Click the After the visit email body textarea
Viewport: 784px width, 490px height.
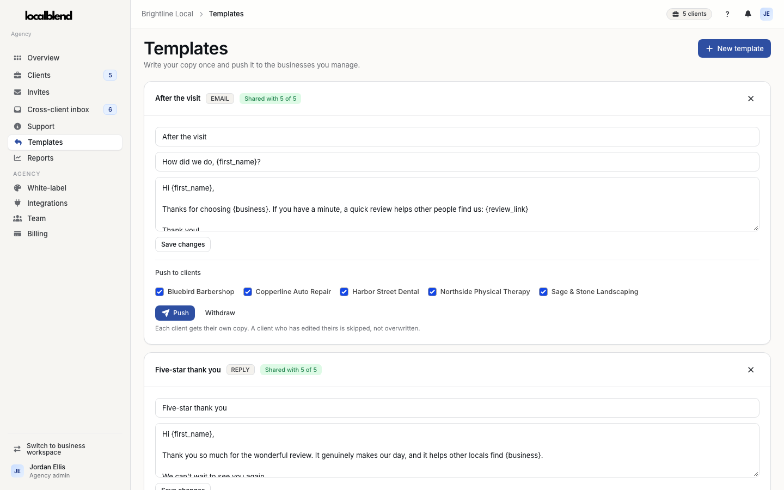click(x=457, y=204)
